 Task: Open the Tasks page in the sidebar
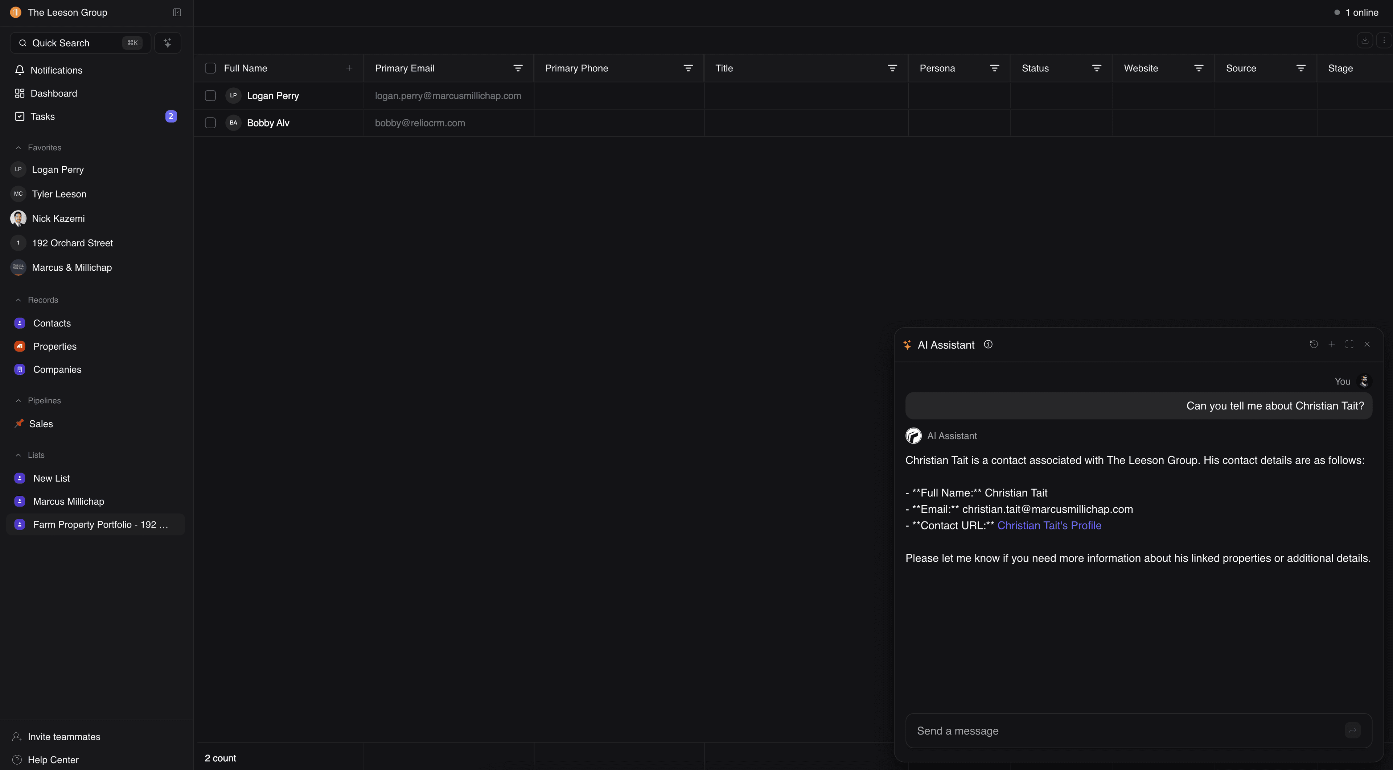43,116
